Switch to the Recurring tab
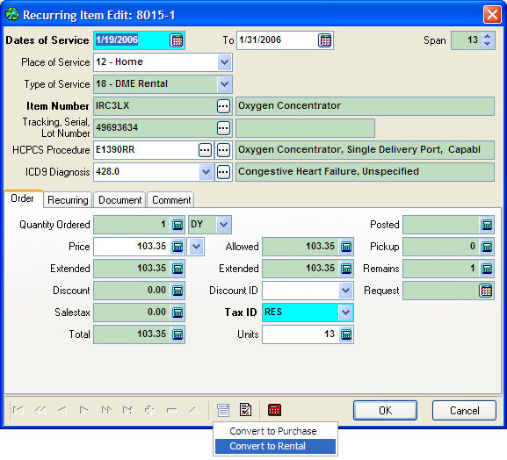Viewport: 507px width, 460px height. click(x=68, y=200)
